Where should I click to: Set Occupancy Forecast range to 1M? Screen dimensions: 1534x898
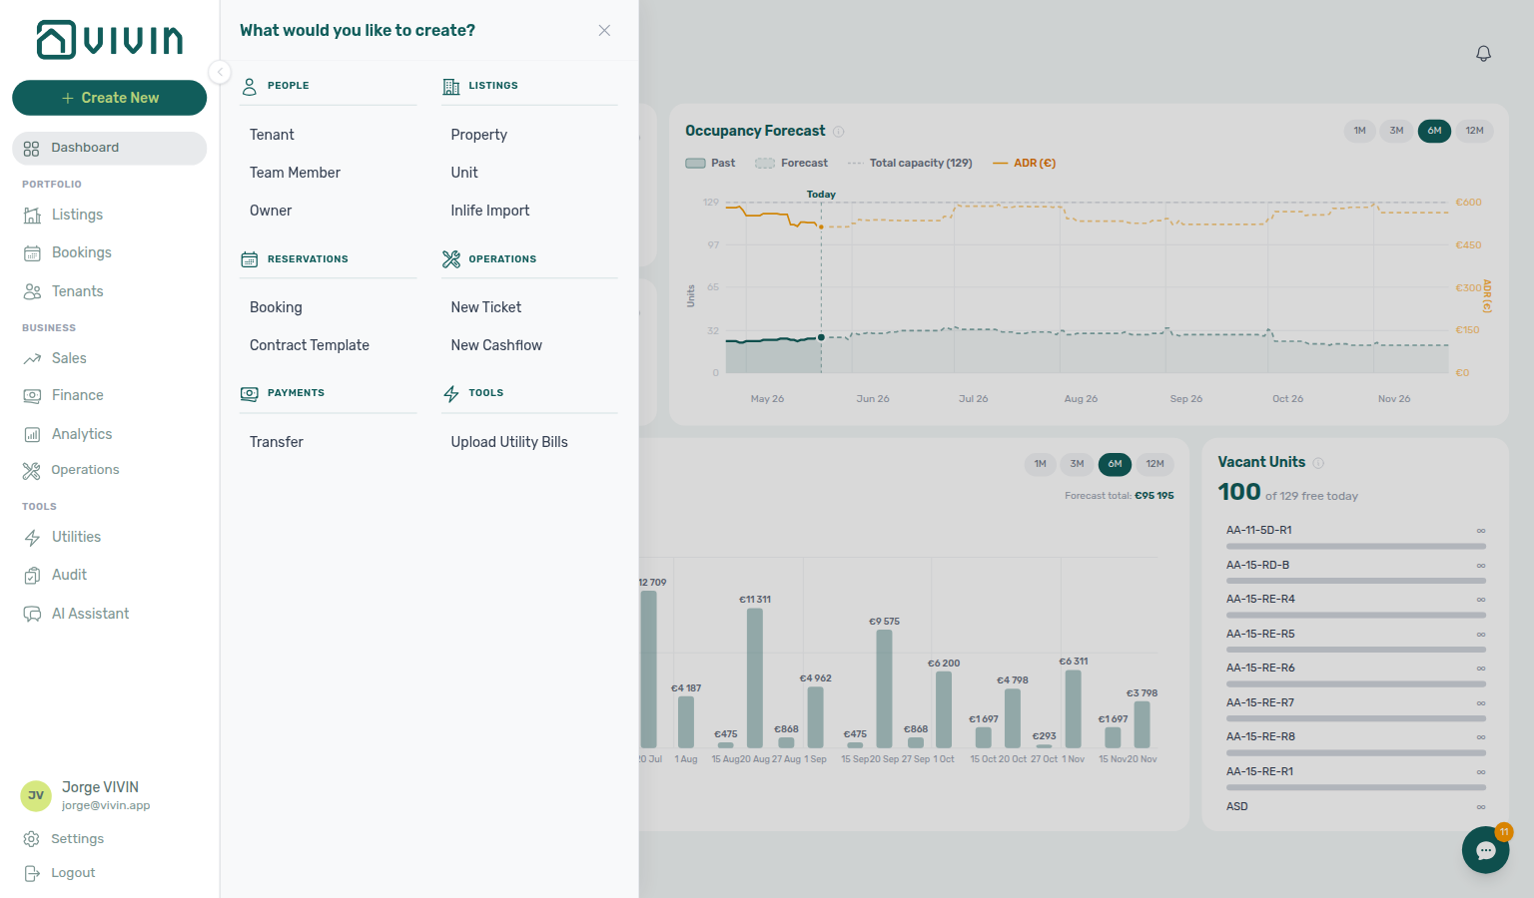(x=1359, y=131)
